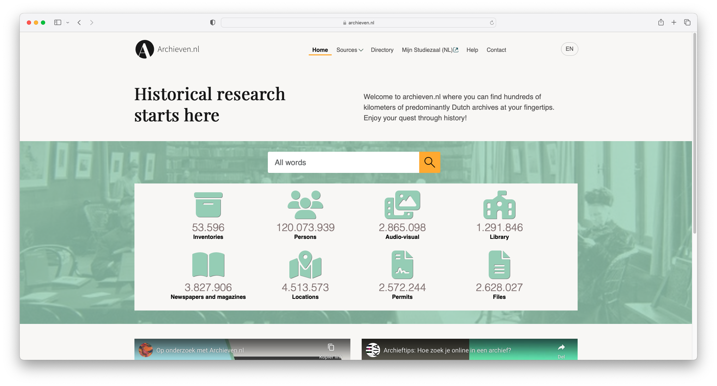Click the privacy shield icon
717x386 pixels.
pos(212,23)
